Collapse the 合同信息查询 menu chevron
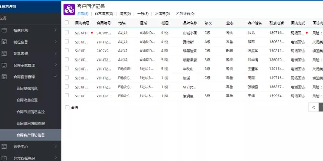This screenshot has width=323, height=161. [x=55, y=77]
